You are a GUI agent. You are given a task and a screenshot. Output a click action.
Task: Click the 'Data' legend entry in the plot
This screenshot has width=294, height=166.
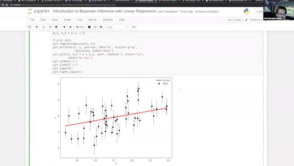coord(162,83)
